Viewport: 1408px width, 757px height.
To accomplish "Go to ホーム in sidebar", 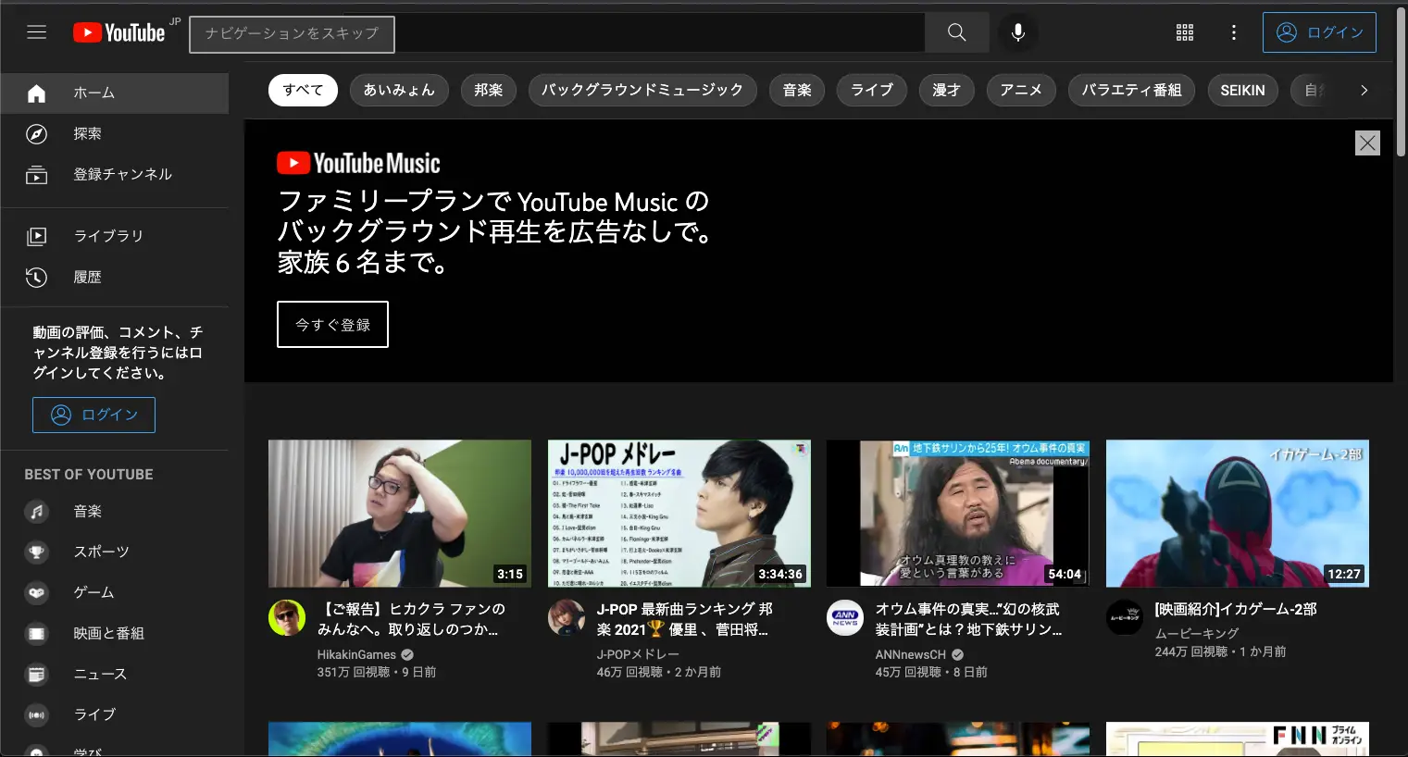I will pyautogui.click(x=115, y=93).
